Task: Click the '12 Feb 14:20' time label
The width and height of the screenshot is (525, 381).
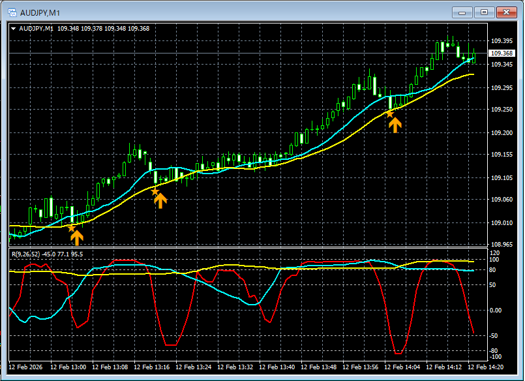Action: (x=485, y=367)
